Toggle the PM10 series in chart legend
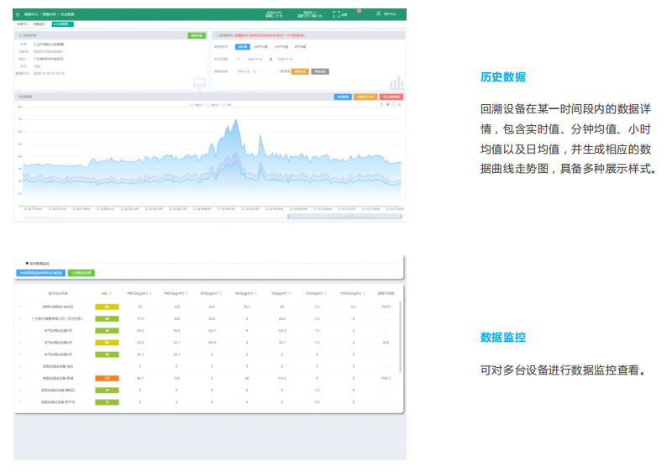 pos(213,105)
